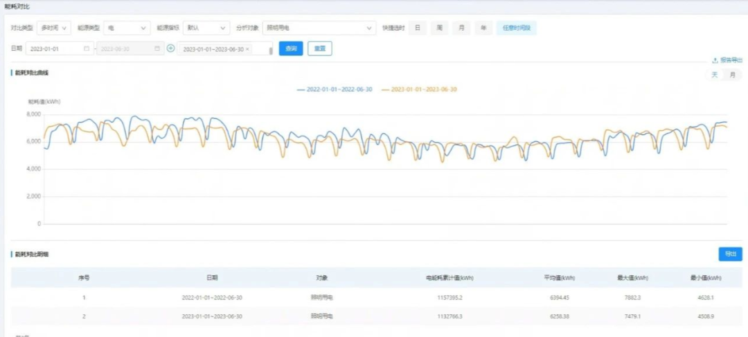Screen dimensions: 748x337
Task: Select the 年 quick time option
Action: click(483, 28)
